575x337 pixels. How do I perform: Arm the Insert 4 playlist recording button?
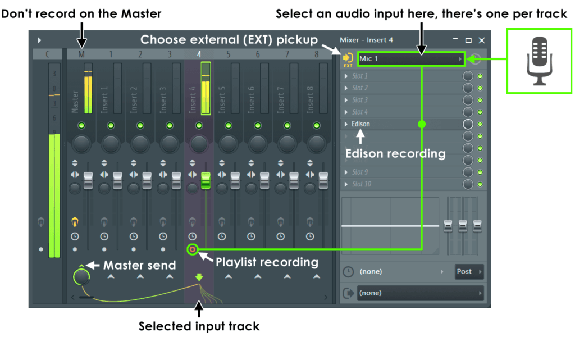193,250
